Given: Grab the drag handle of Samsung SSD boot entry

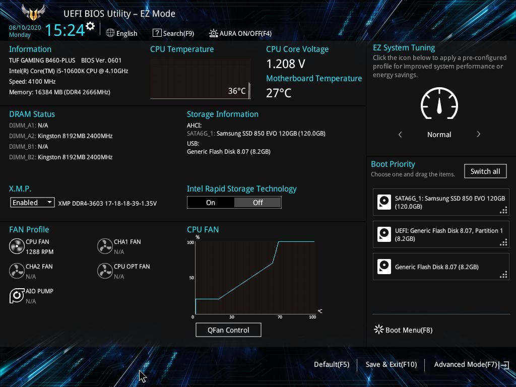Looking at the screenshot, I should 503,210.
